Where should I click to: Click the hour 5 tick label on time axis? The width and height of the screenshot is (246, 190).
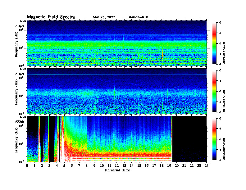click(x=64, y=165)
